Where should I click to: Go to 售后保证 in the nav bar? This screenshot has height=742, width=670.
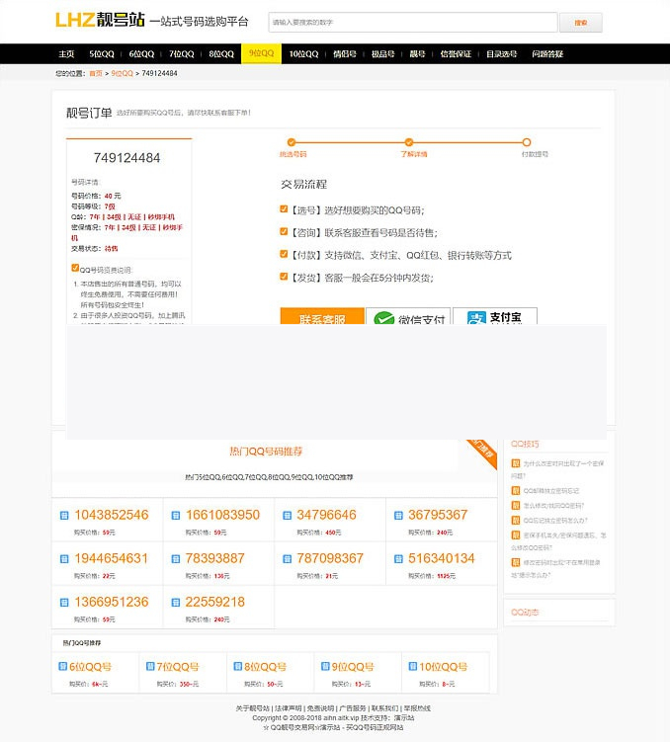coord(456,54)
